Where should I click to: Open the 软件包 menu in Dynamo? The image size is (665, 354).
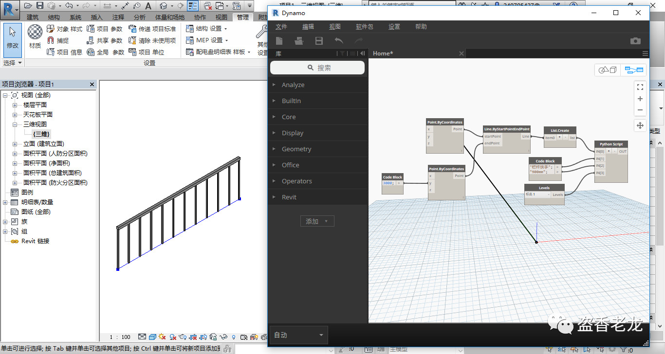[364, 27]
